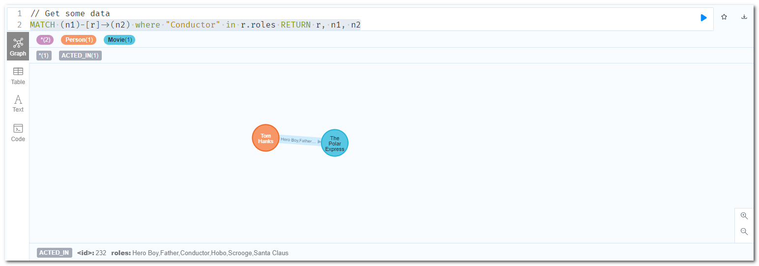The height and width of the screenshot is (266, 759).
Task: Download the query results
Action: click(x=744, y=17)
